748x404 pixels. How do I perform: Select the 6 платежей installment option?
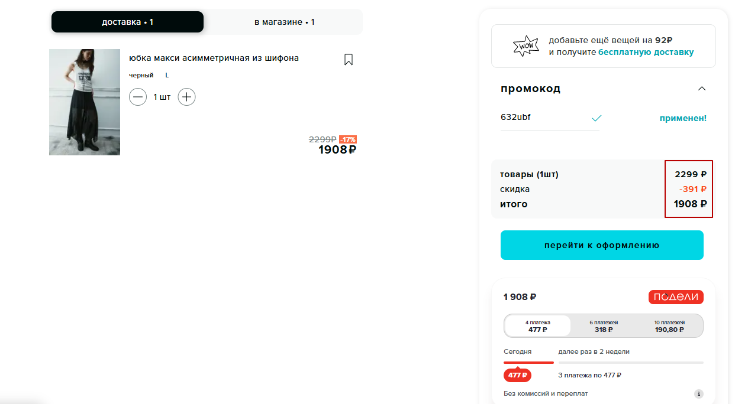604,326
